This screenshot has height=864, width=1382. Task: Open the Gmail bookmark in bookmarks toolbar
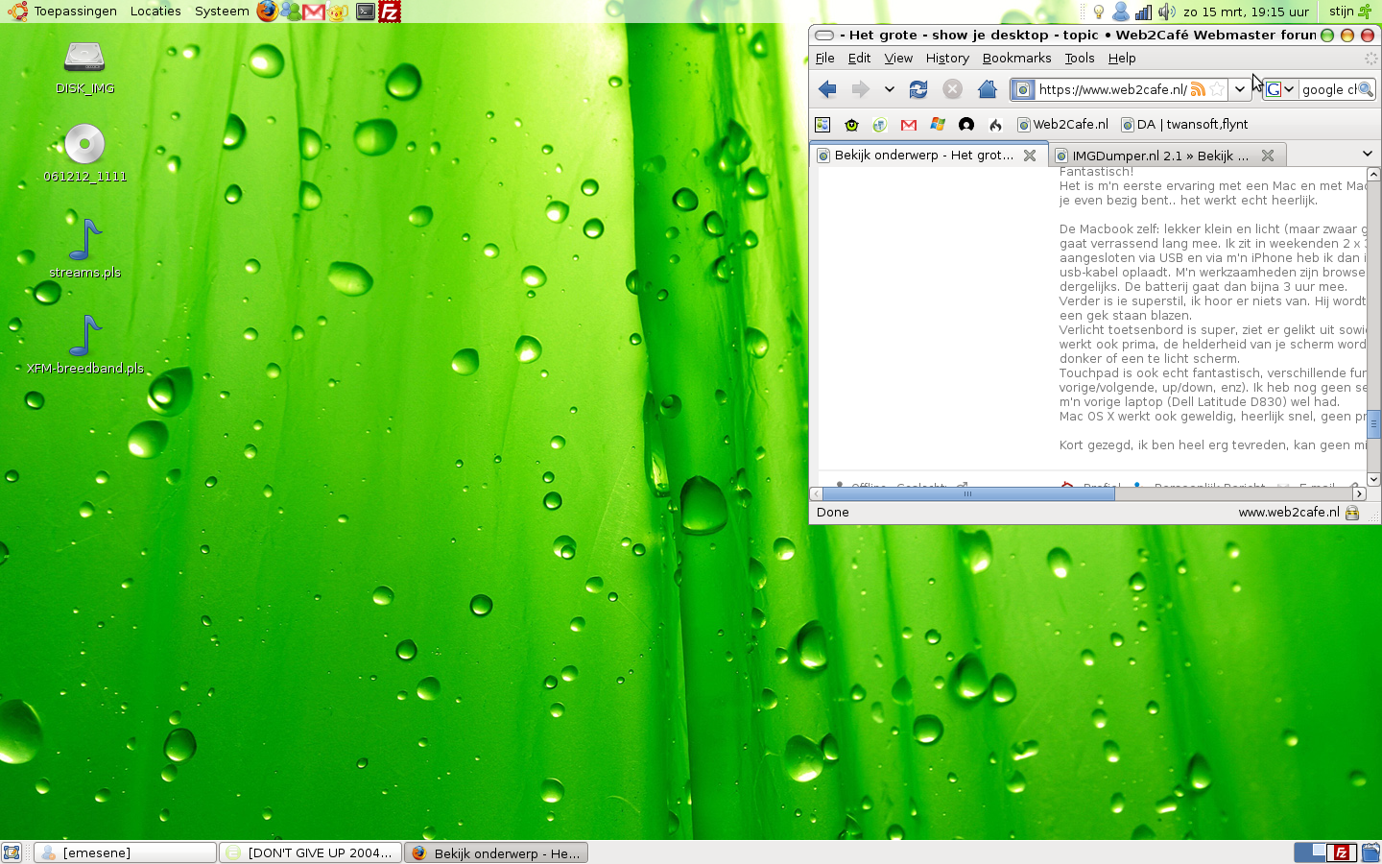909,125
